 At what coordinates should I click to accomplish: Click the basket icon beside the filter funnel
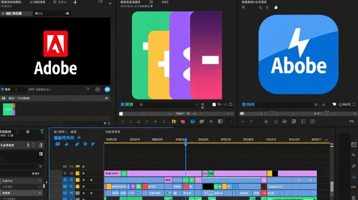[x=98, y=89]
